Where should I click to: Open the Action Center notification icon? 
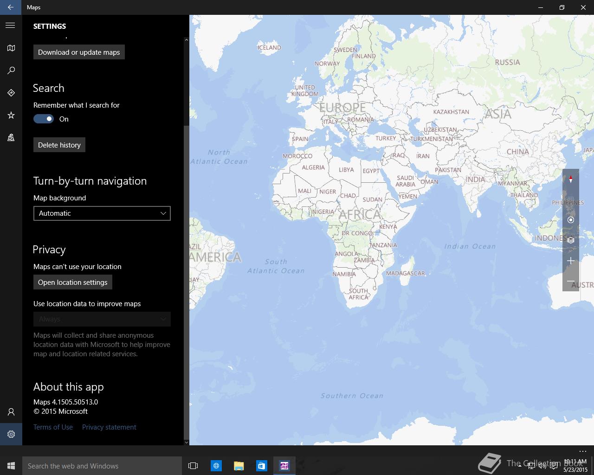point(554,466)
